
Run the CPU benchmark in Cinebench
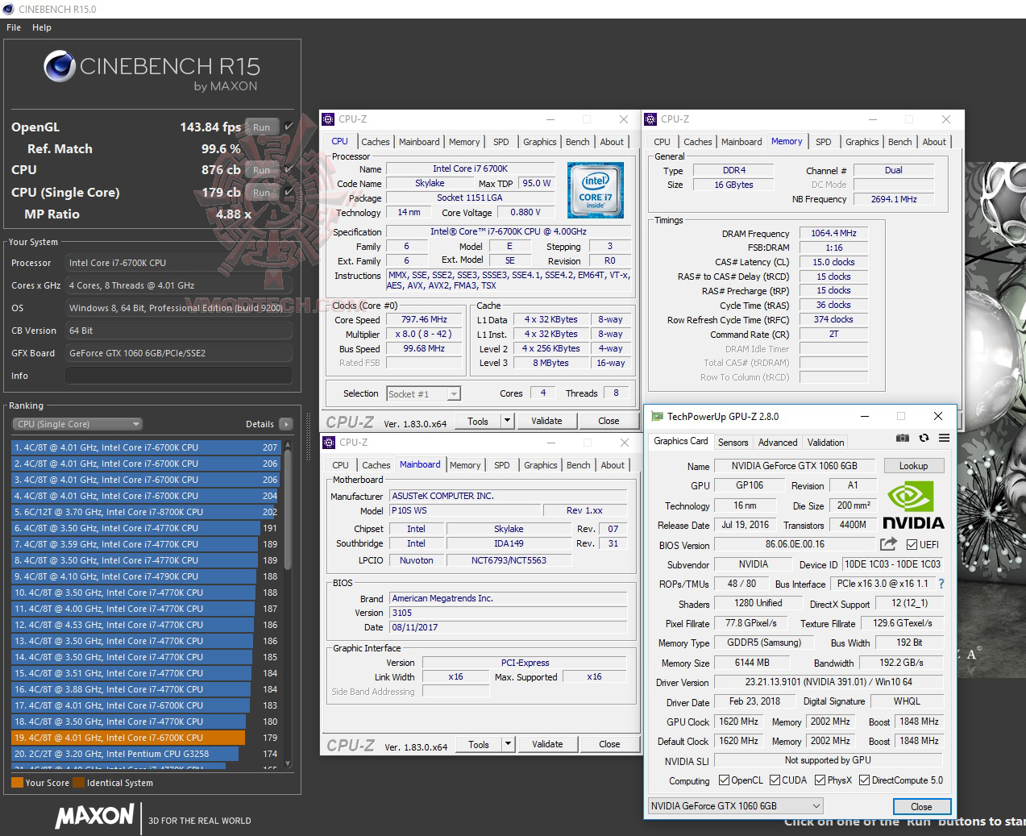(261, 170)
